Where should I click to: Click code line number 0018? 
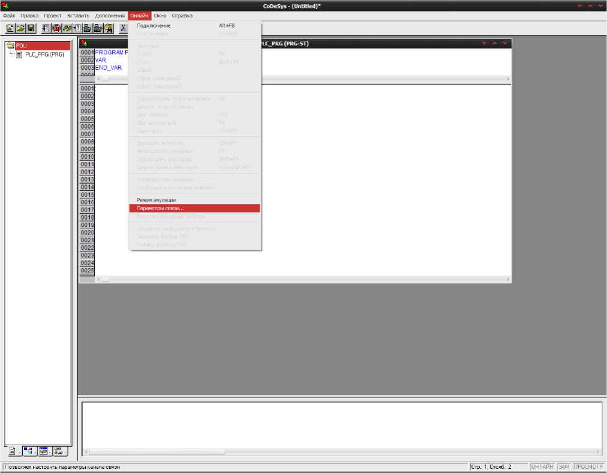(87, 218)
